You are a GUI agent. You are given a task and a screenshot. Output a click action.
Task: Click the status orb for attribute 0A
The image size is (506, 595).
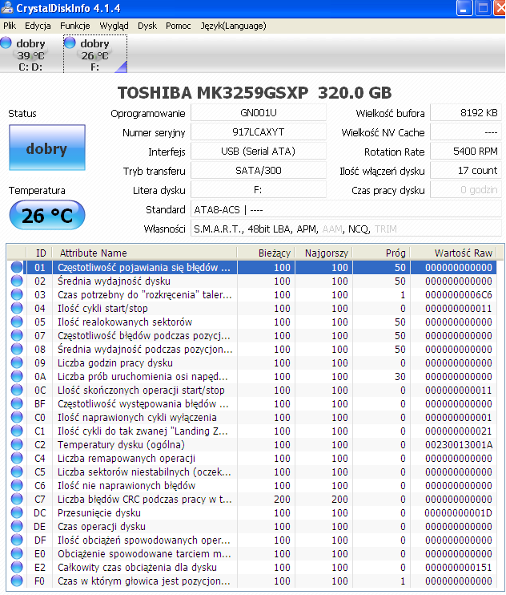coord(17,376)
